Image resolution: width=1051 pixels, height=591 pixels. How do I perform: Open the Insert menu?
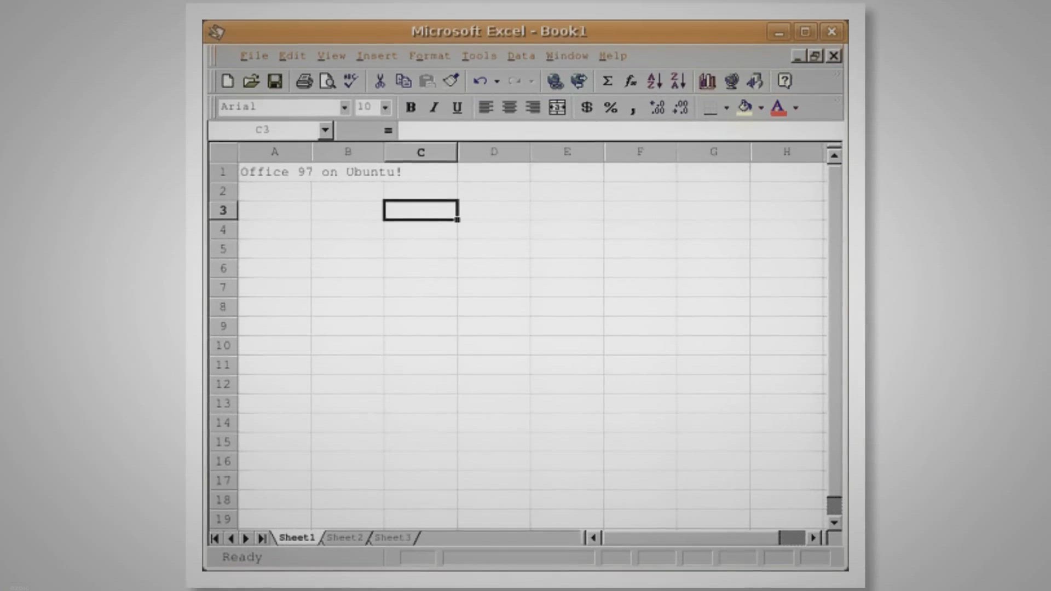[x=377, y=56]
